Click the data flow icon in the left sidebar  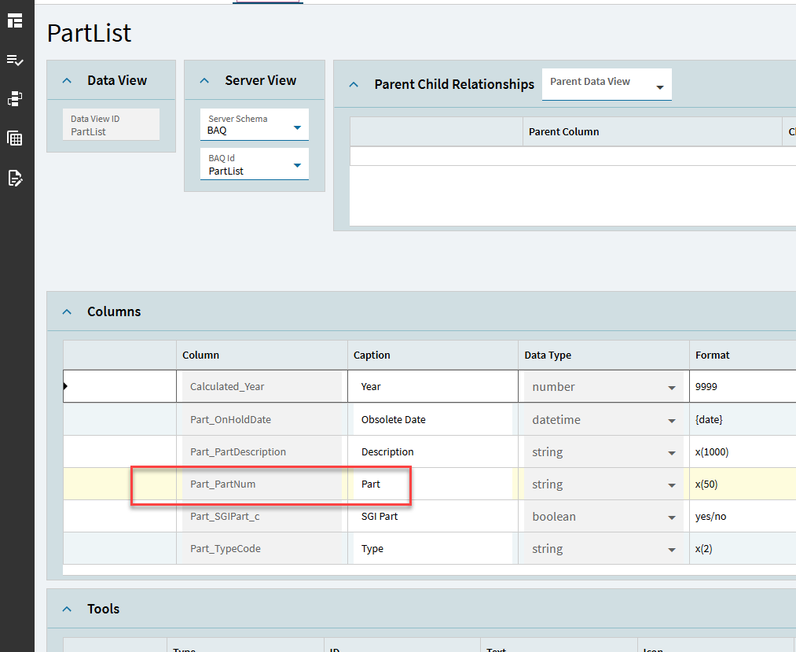click(16, 98)
